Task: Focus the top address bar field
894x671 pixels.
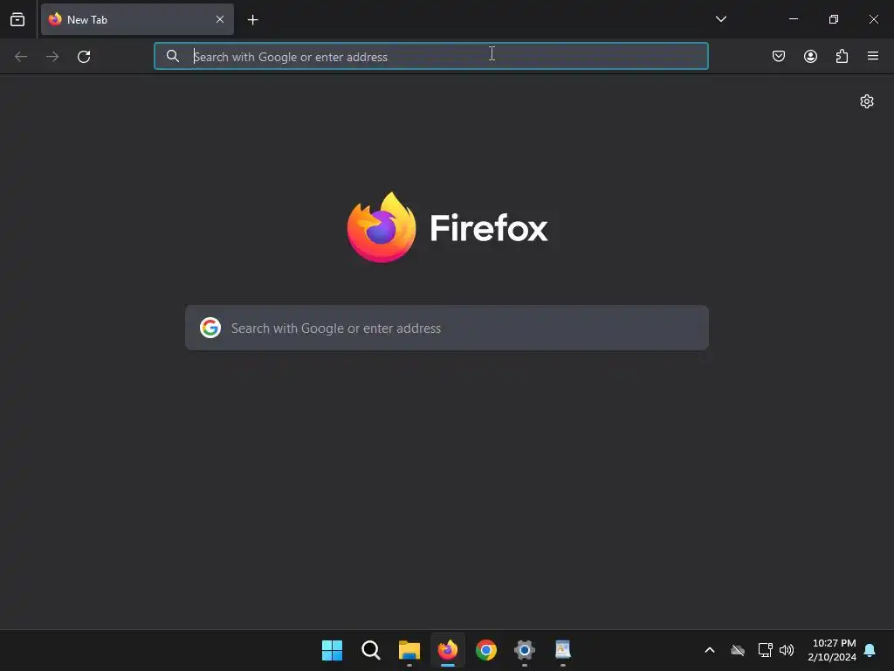Action: click(431, 56)
